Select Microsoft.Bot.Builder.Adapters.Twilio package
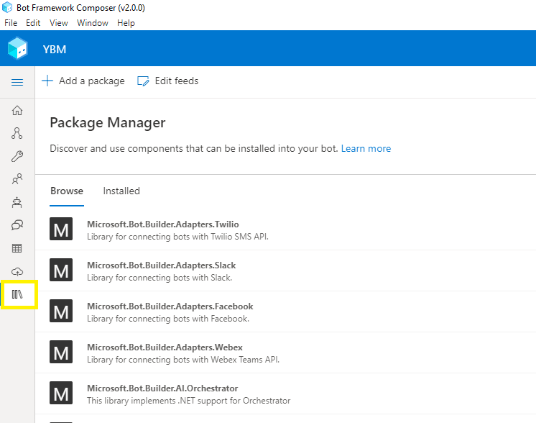The width and height of the screenshot is (536, 423). point(163,224)
